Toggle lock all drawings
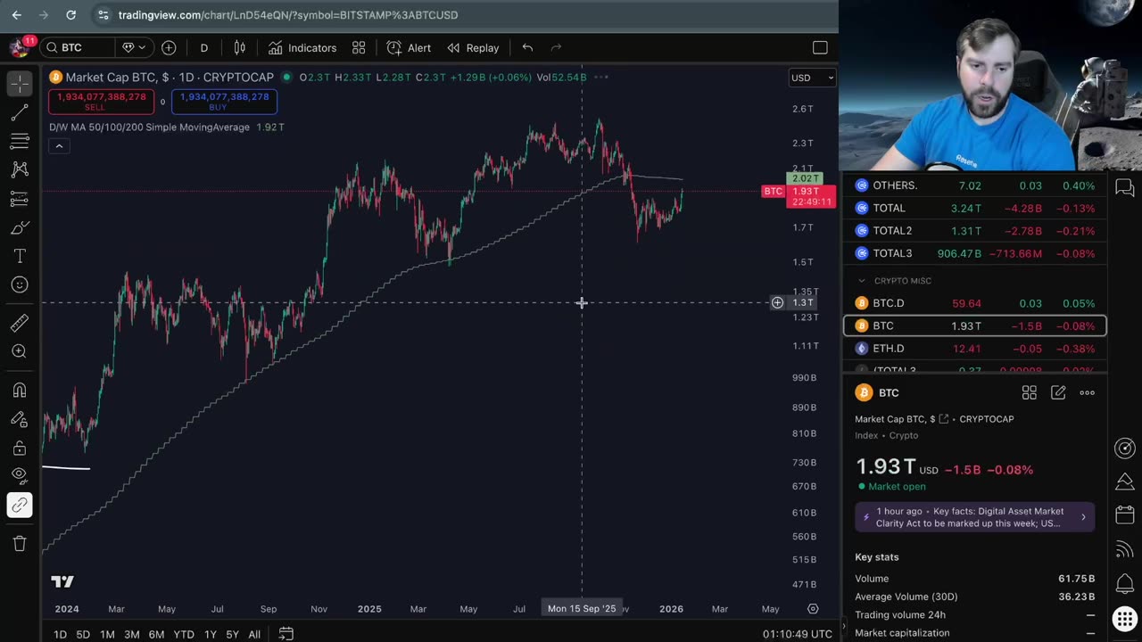 [x=19, y=448]
